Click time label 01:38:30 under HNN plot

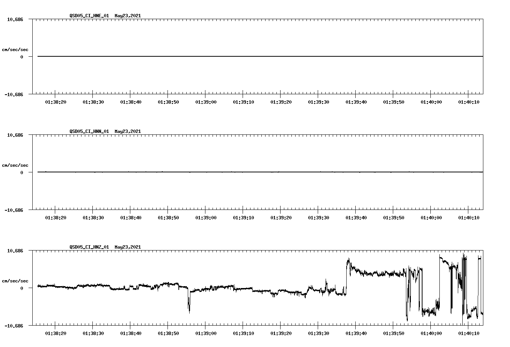point(93,218)
